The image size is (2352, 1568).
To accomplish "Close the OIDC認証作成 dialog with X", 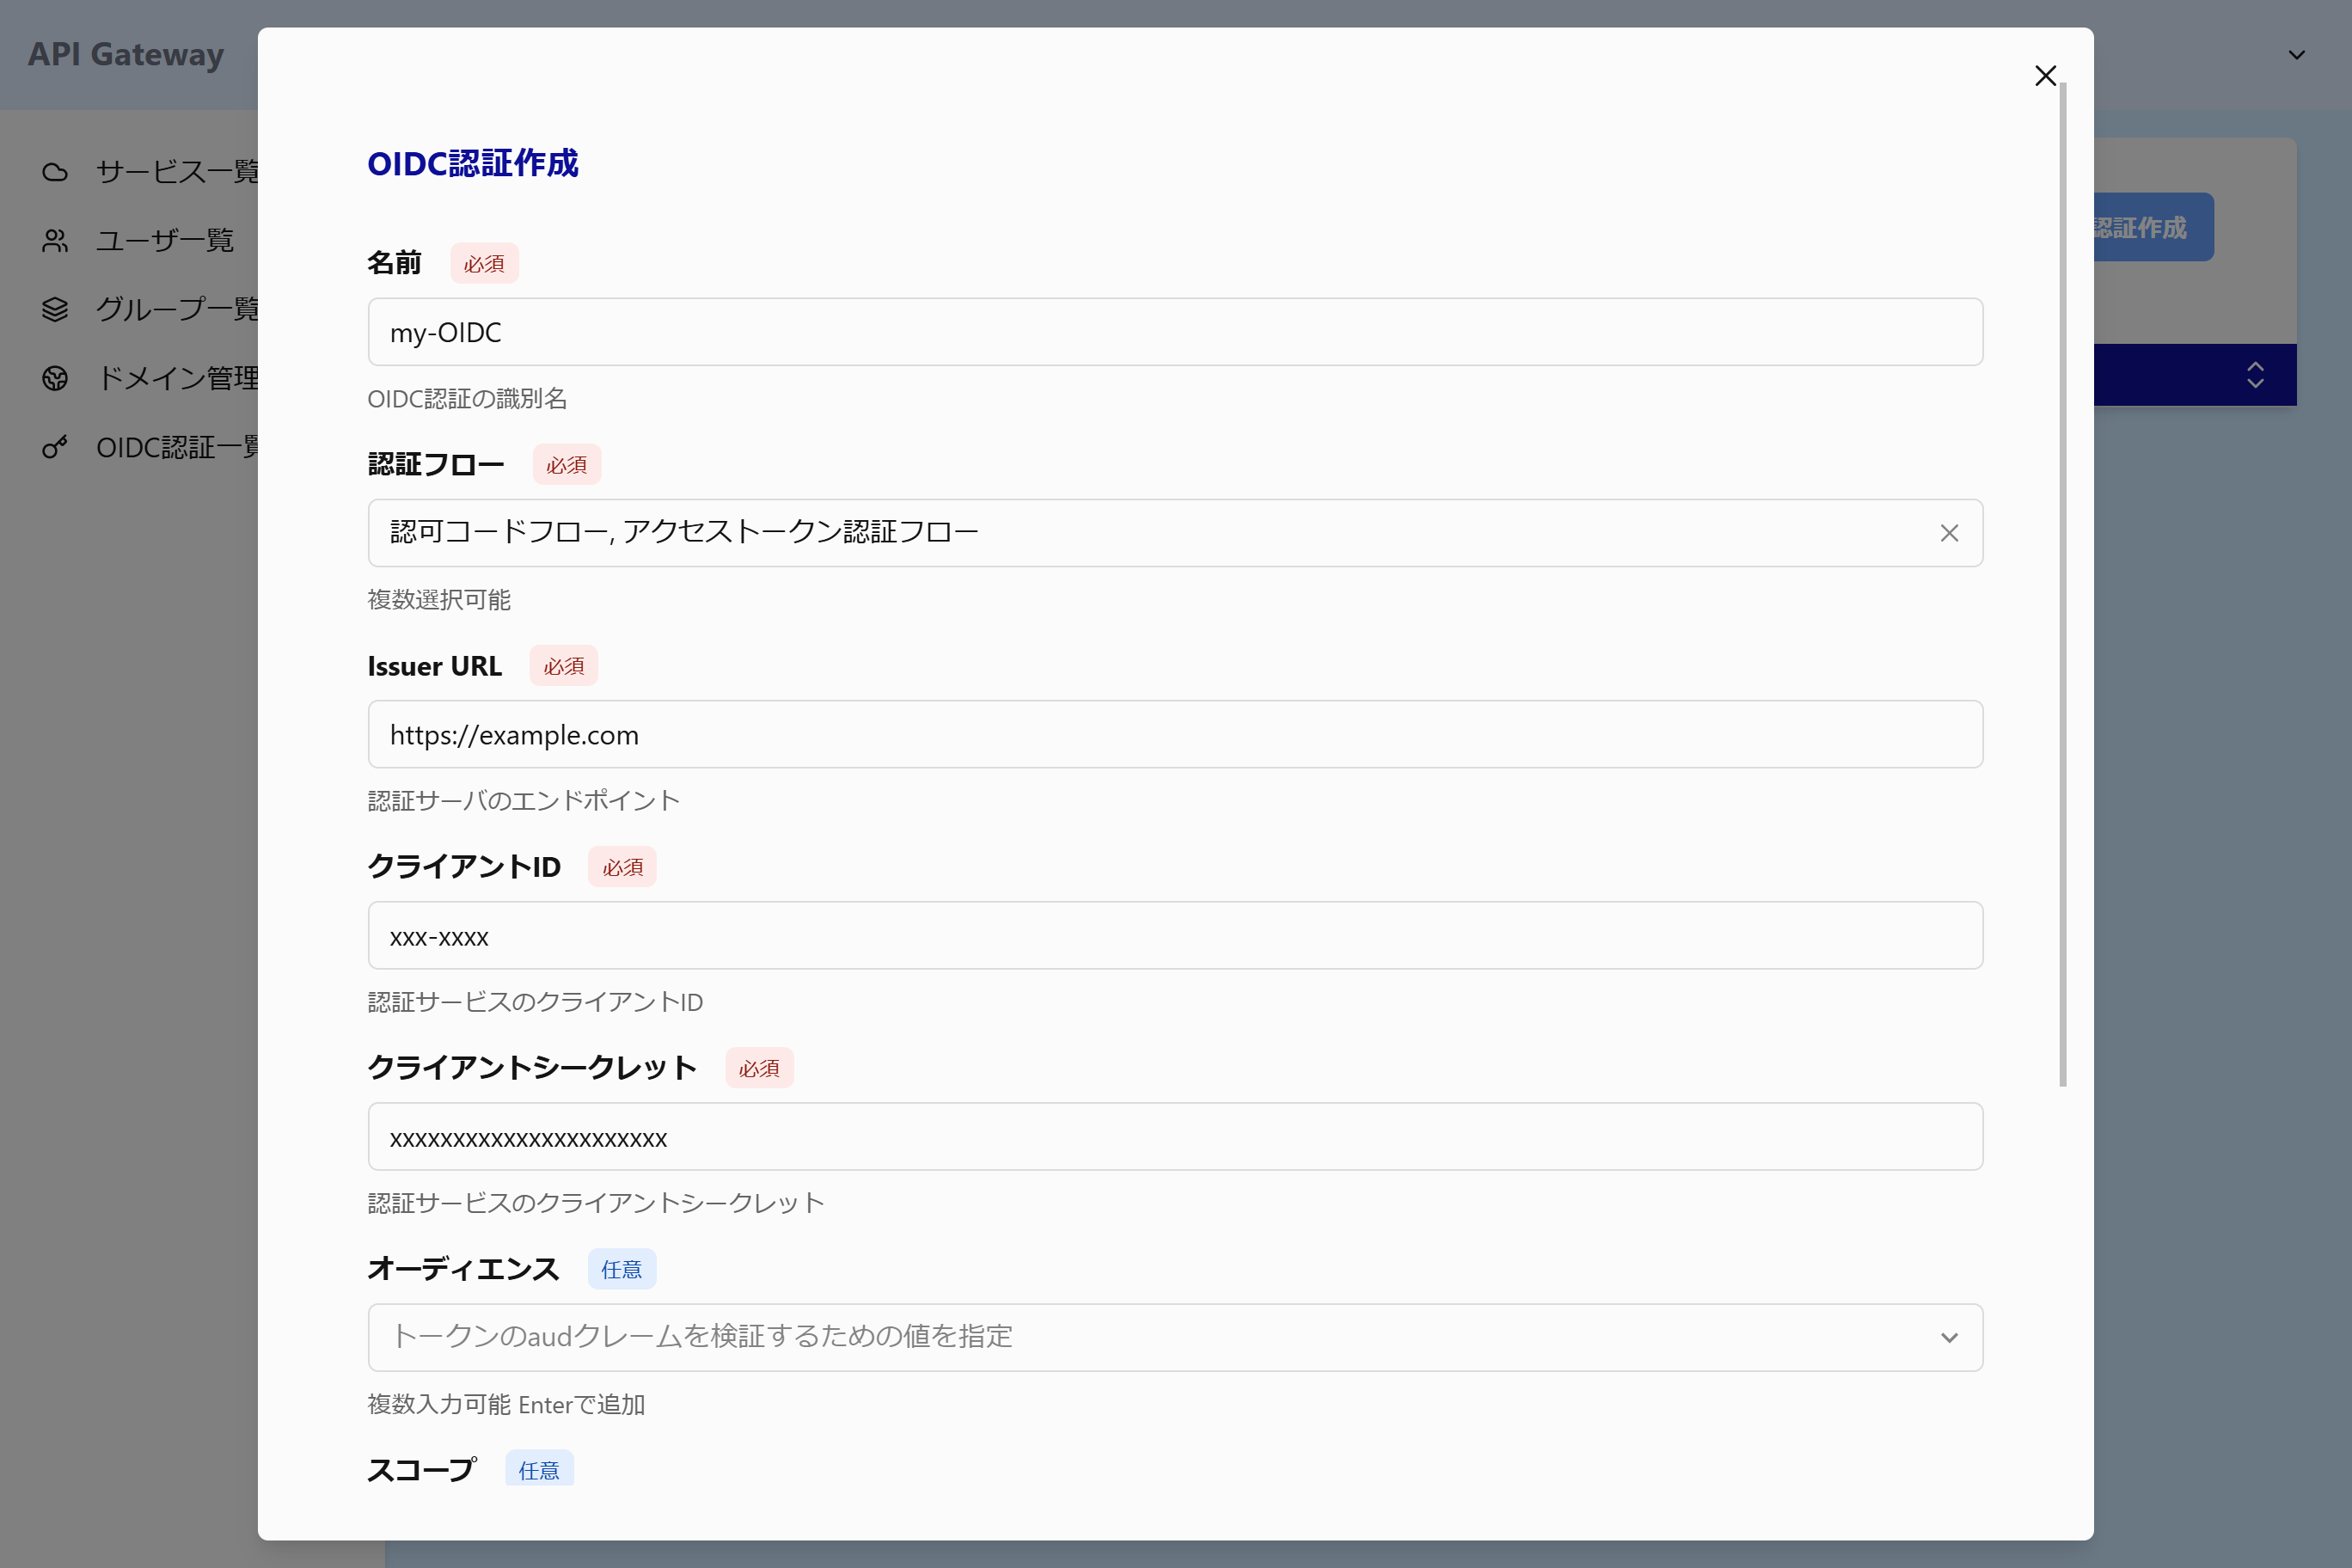I will coord(2045,76).
